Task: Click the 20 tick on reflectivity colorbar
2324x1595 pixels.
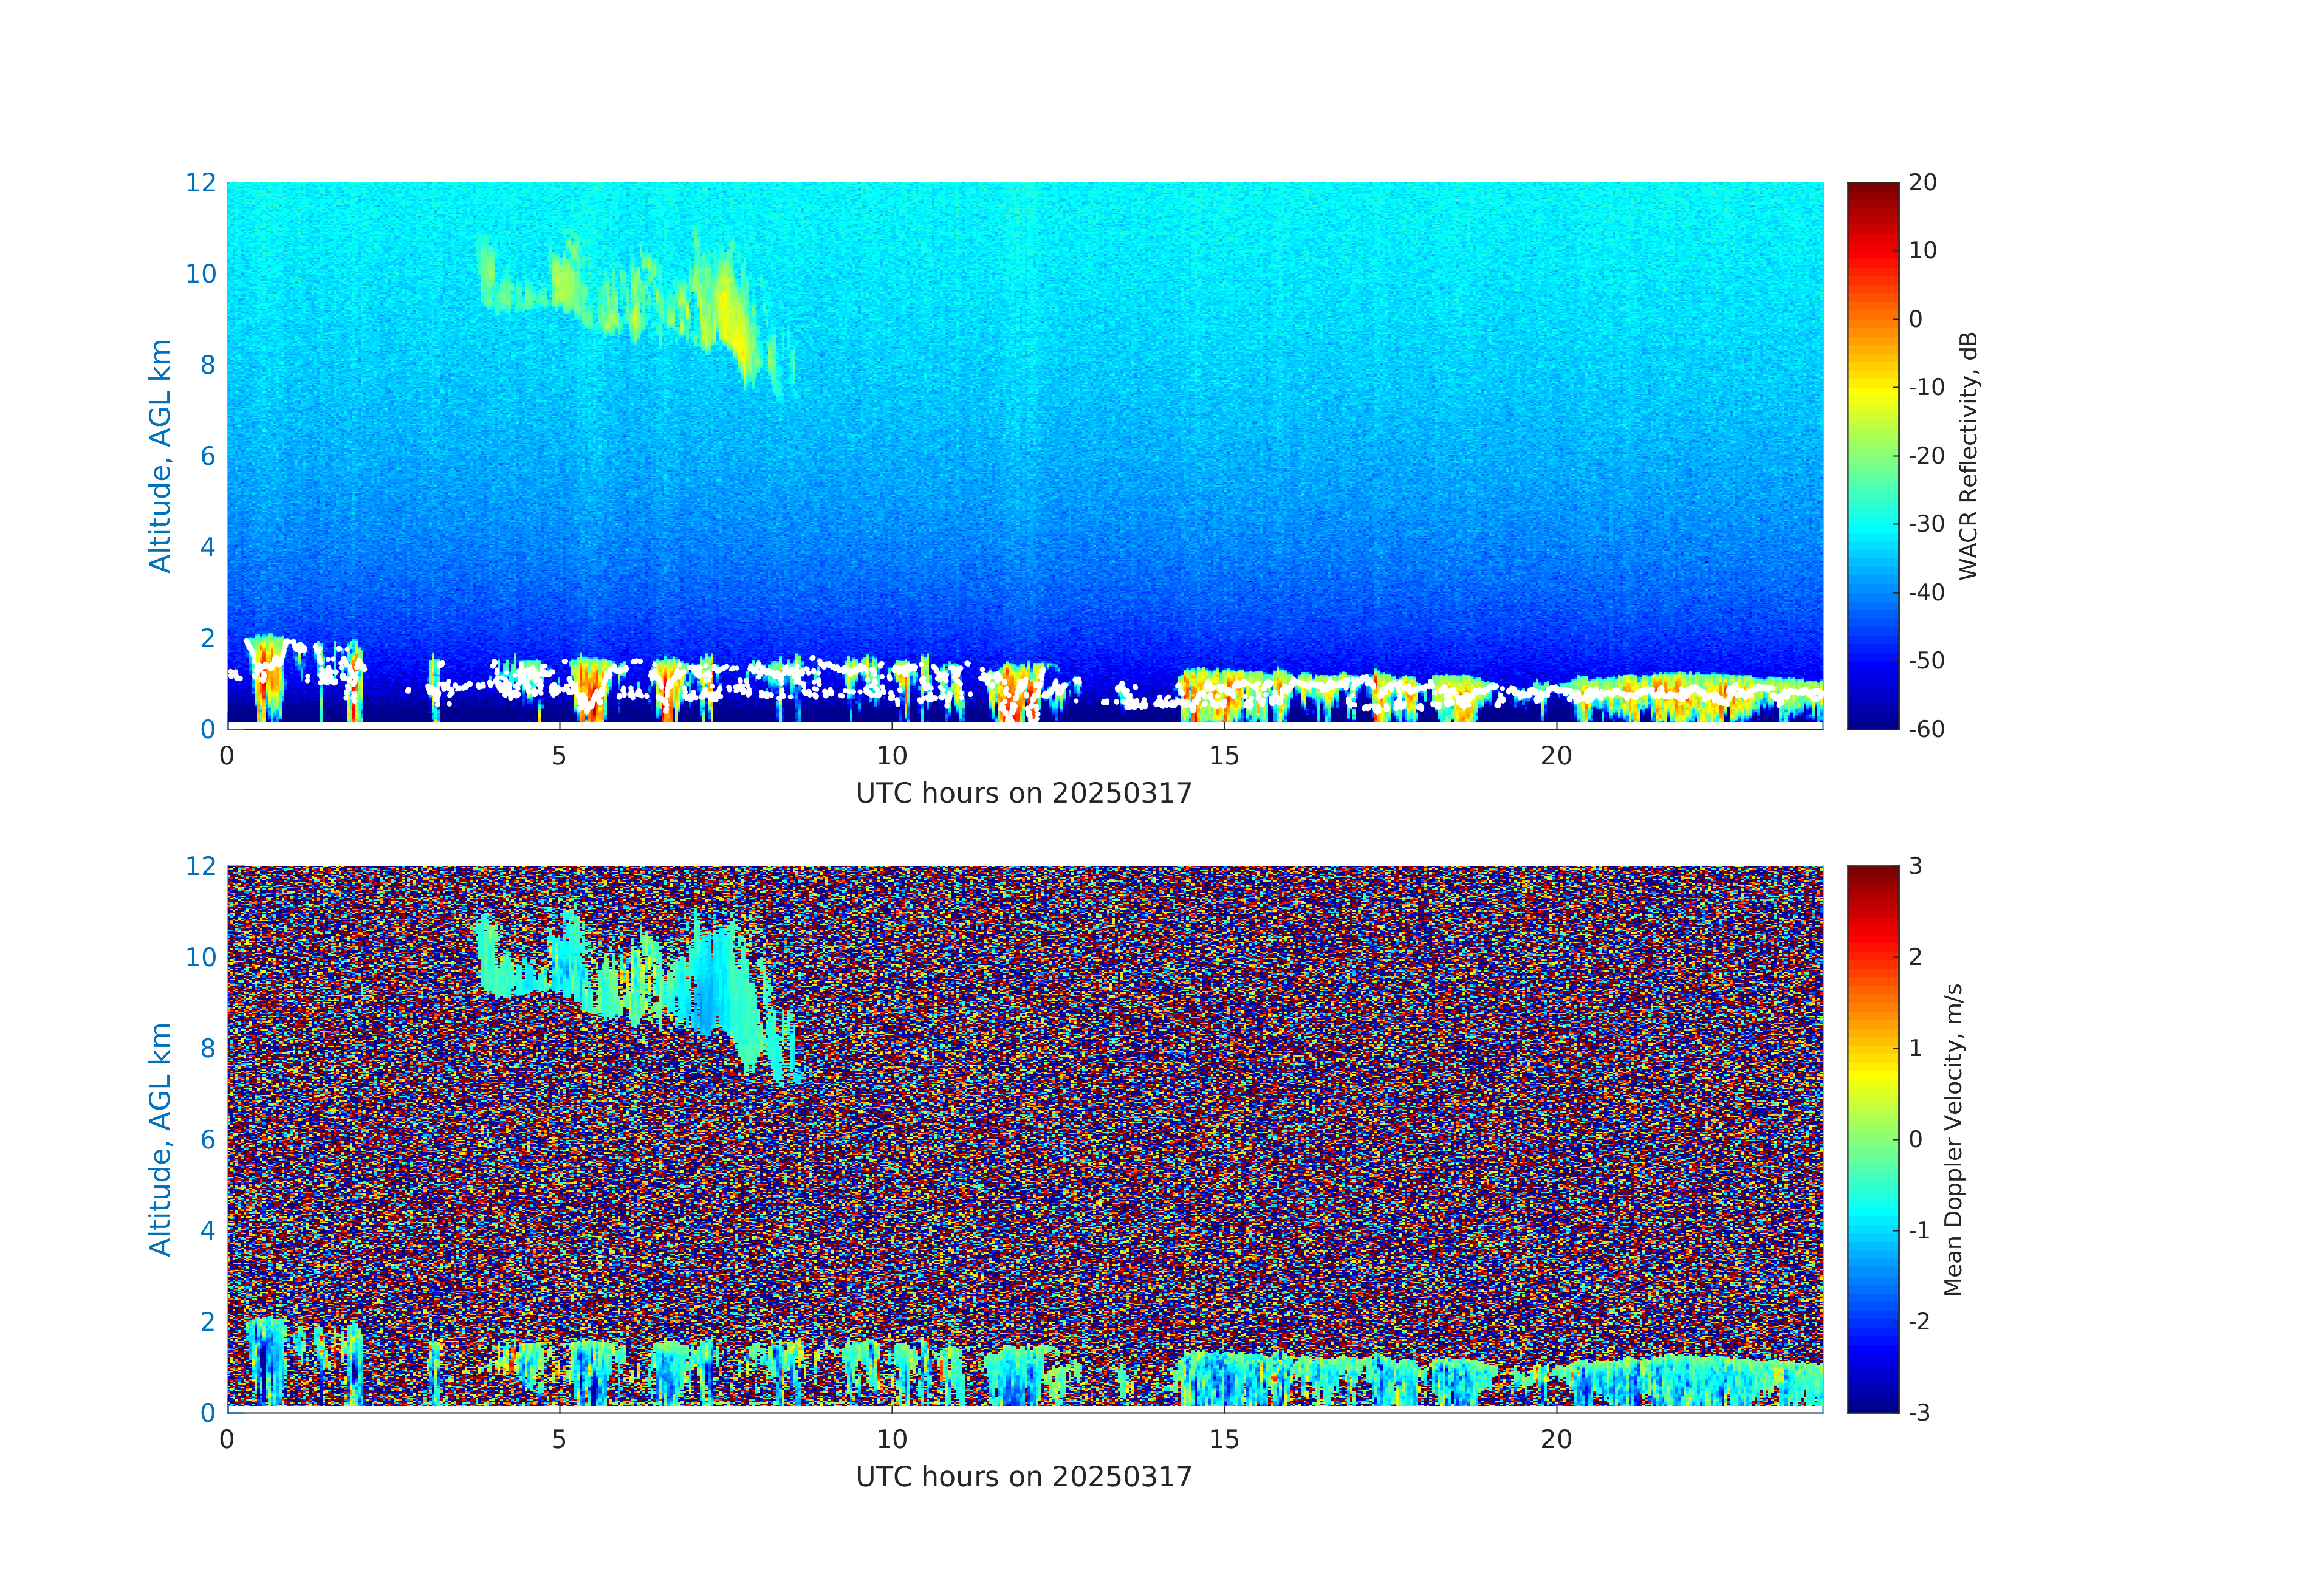Action: (x=1922, y=182)
